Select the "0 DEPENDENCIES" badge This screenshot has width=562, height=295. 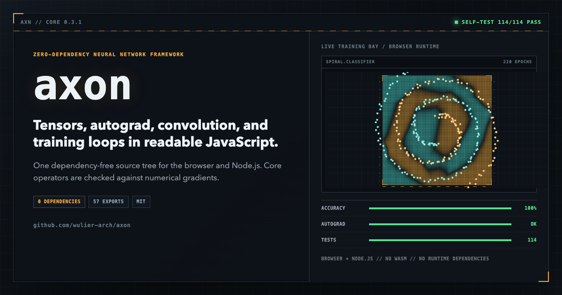click(x=59, y=202)
